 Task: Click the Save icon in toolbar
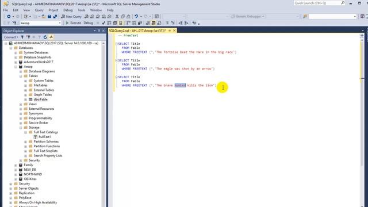point(49,17)
